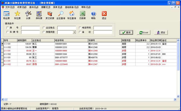Image resolution: width=181 pixels, height=111 pixels.
Task: Select room cell 3-1-101
Action: point(10,57)
